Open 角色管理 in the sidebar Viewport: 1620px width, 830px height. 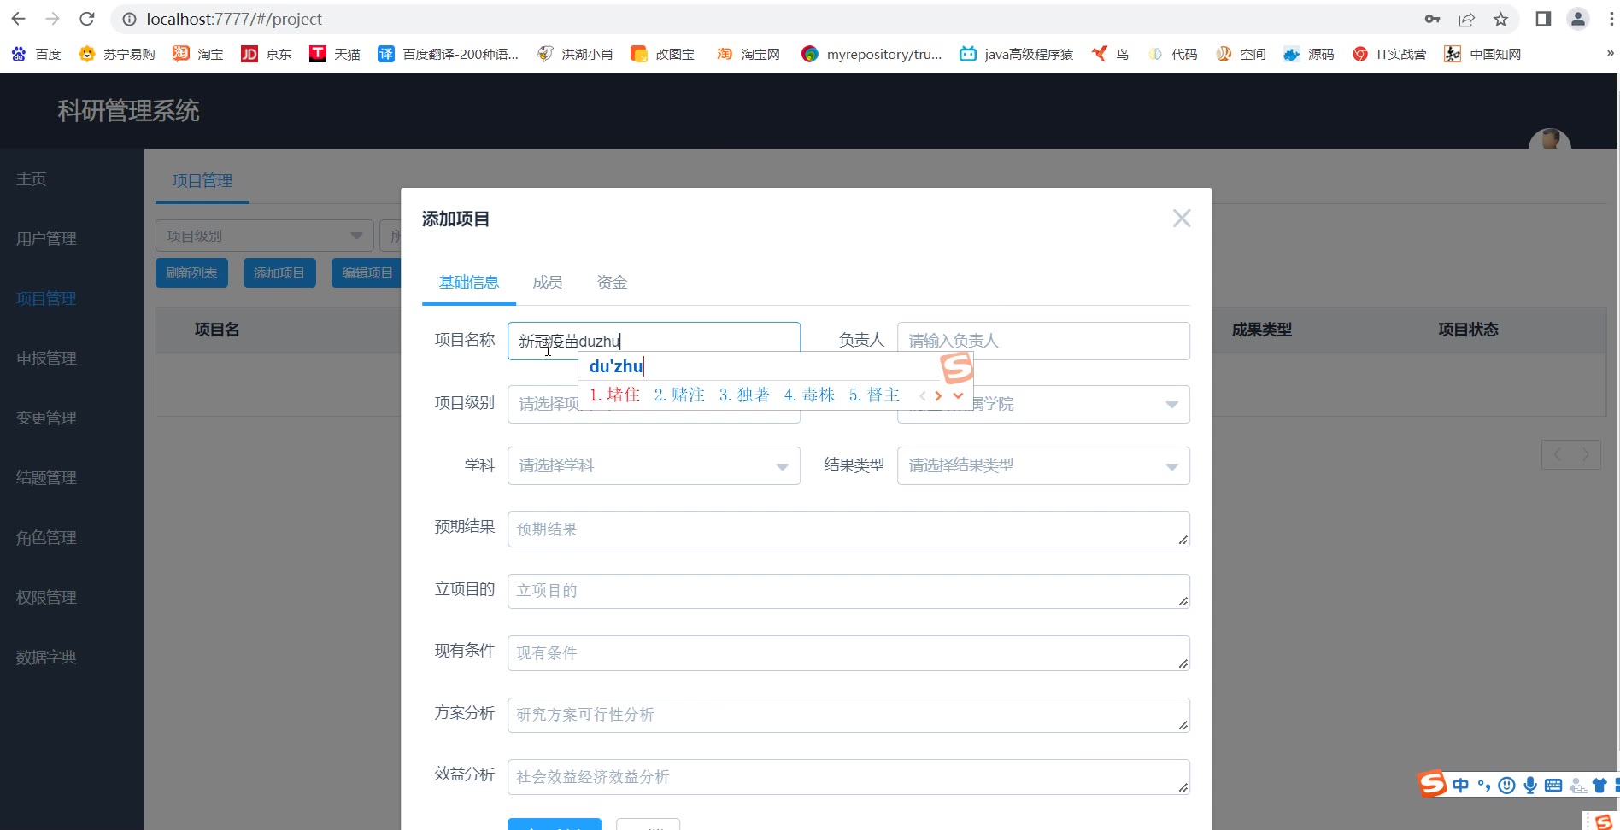(46, 538)
